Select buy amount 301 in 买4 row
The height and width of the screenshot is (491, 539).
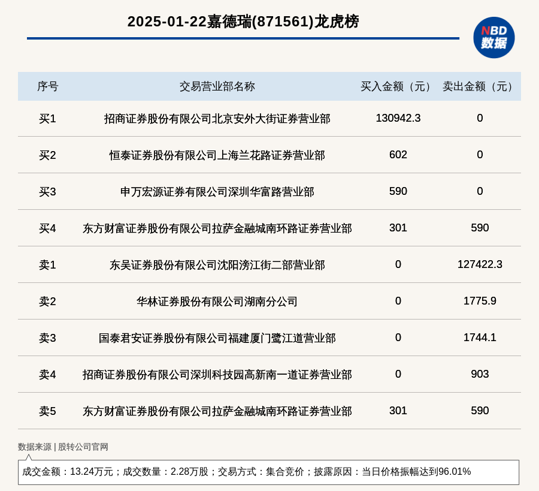coord(398,228)
